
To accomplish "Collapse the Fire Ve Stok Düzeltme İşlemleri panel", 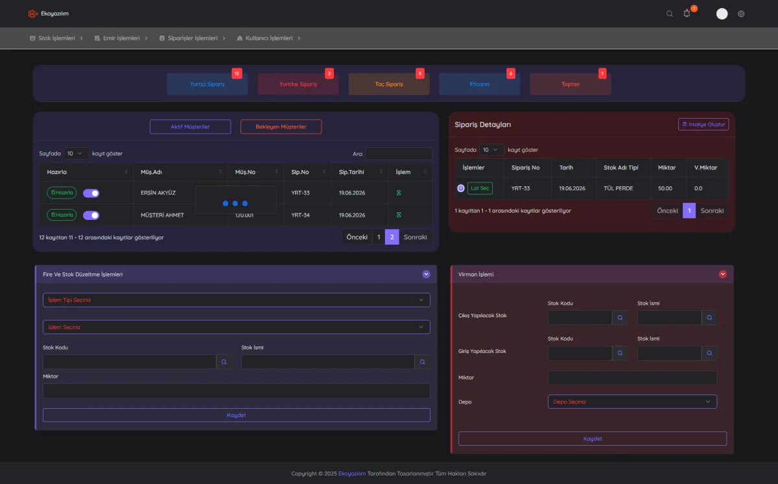I will 426,274.
